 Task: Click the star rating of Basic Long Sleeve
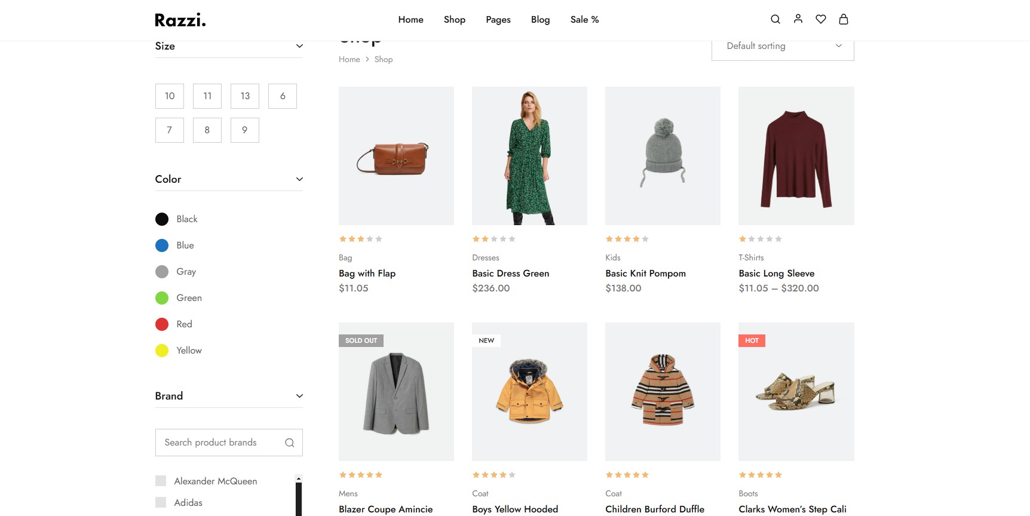761,239
